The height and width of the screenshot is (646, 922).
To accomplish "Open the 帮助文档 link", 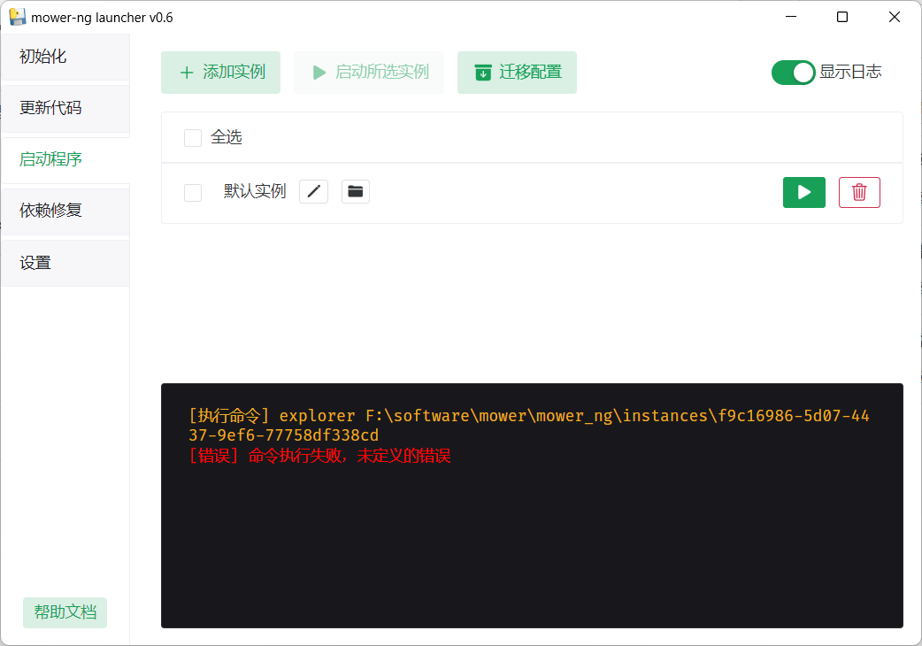I will click(65, 612).
